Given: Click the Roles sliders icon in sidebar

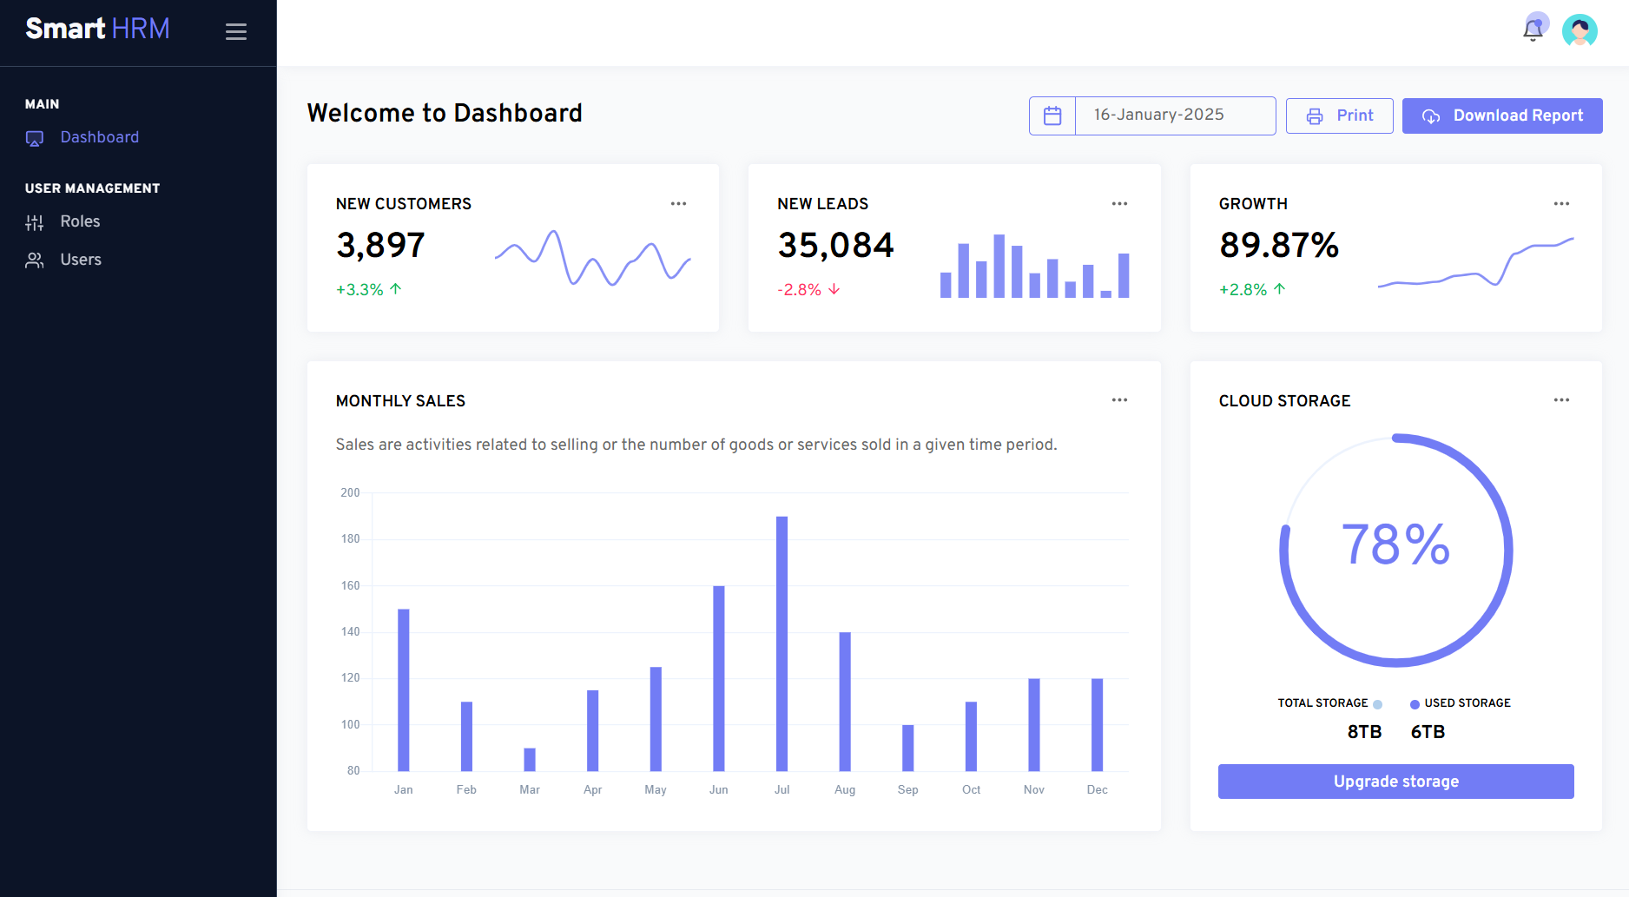Looking at the screenshot, I should [x=35, y=222].
